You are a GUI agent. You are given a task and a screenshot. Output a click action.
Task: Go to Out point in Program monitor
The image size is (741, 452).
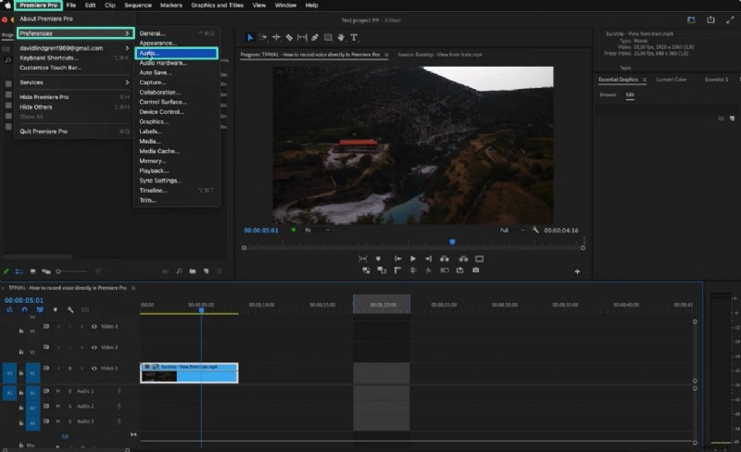point(428,258)
